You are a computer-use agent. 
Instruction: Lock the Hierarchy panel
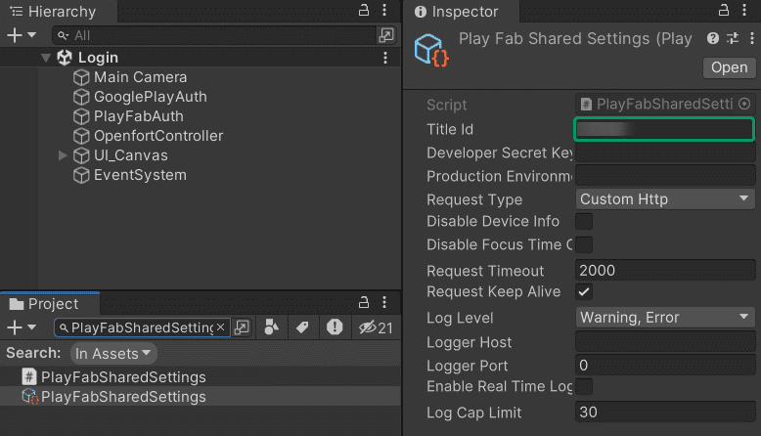coord(364,10)
